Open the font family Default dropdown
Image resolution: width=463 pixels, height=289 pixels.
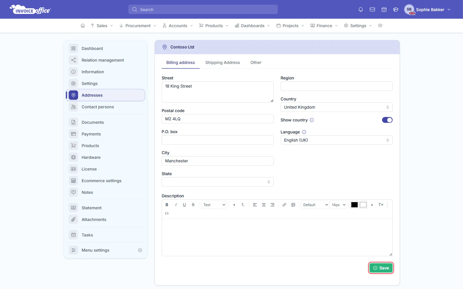[x=315, y=205]
